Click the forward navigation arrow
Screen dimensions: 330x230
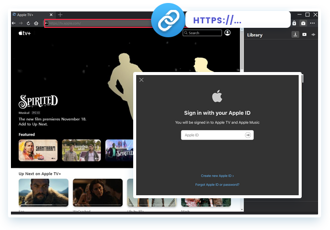click(x=21, y=23)
